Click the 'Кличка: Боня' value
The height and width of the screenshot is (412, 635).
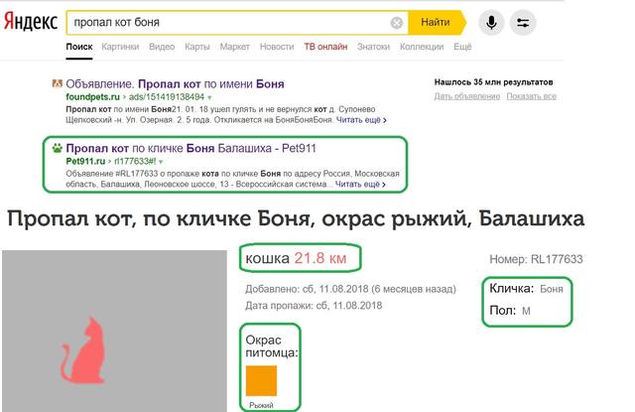click(552, 289)
